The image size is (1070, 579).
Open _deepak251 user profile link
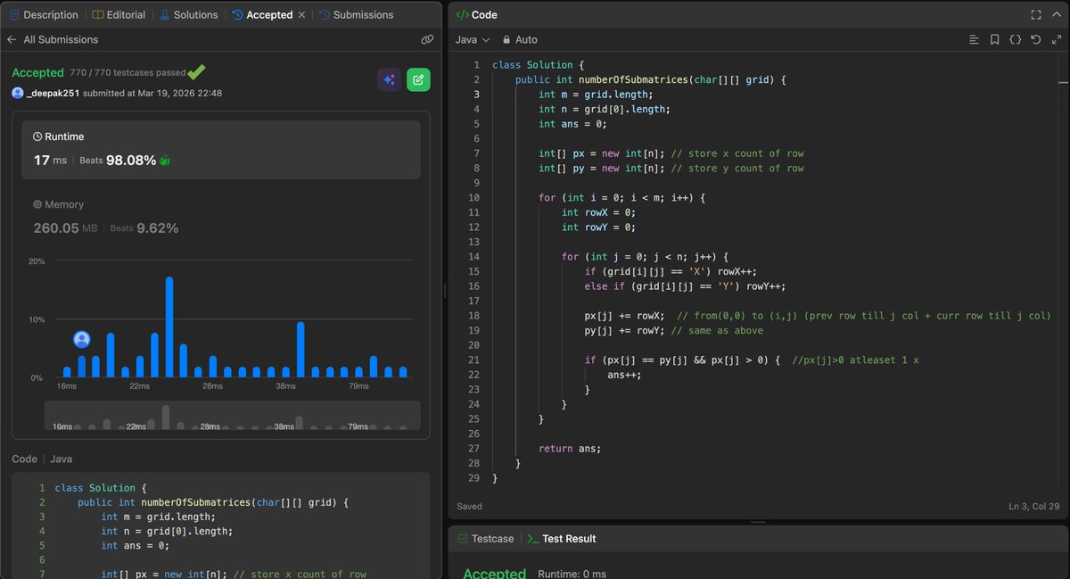53,93
